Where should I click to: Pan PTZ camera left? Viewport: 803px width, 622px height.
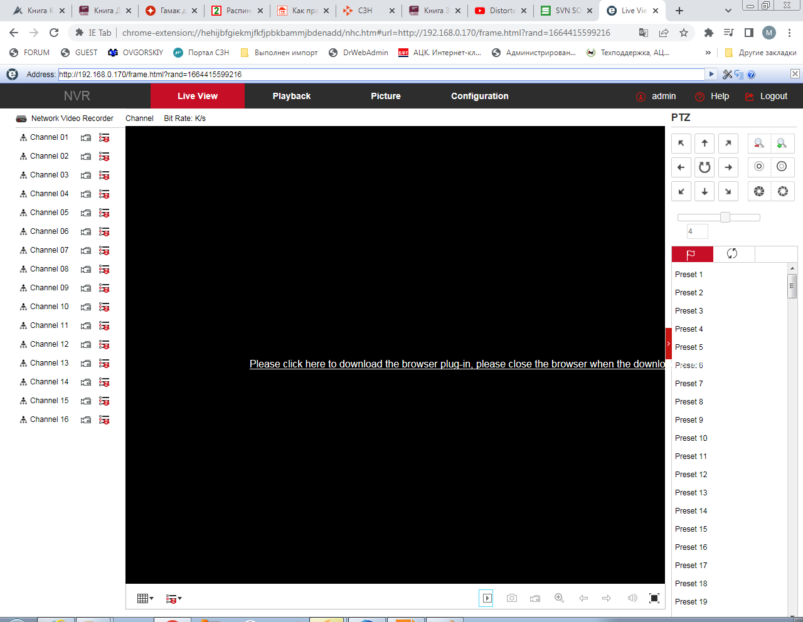tap(681, 167)
